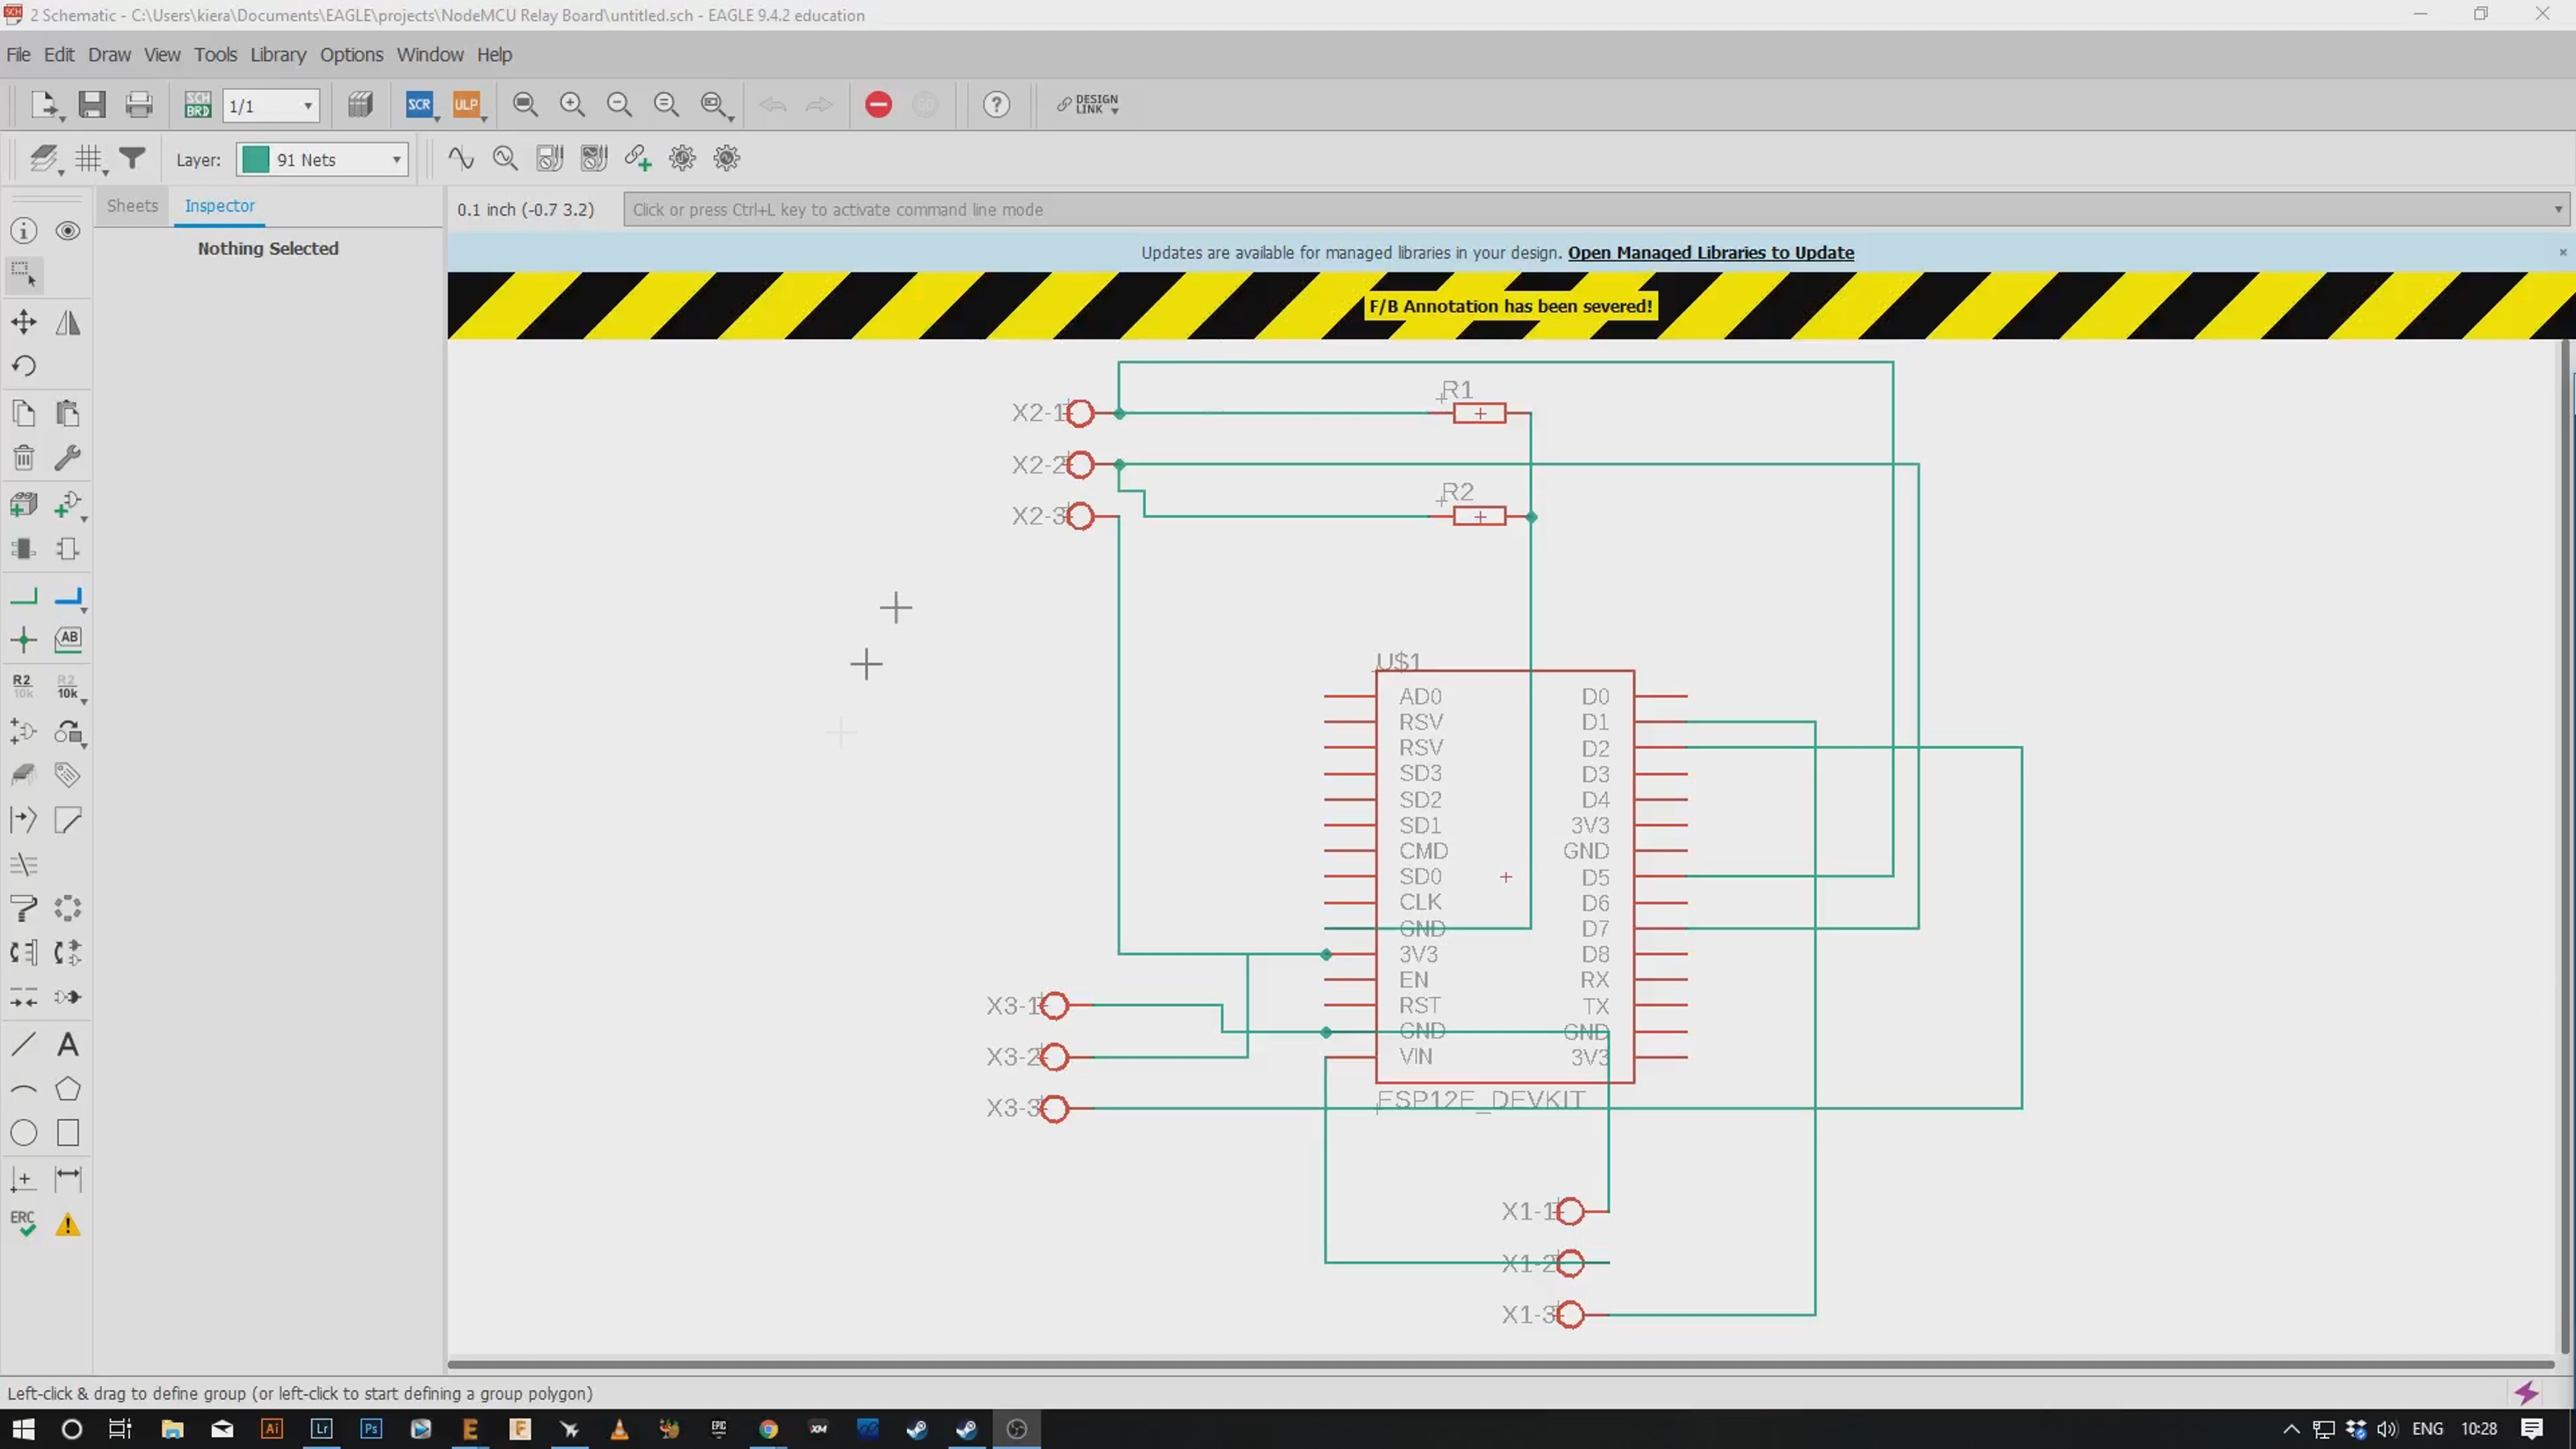Select the Line drawing tool

pyautogui.click(x=23, y=1045)
